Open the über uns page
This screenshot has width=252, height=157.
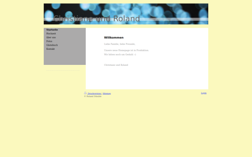tap(51, 38)
